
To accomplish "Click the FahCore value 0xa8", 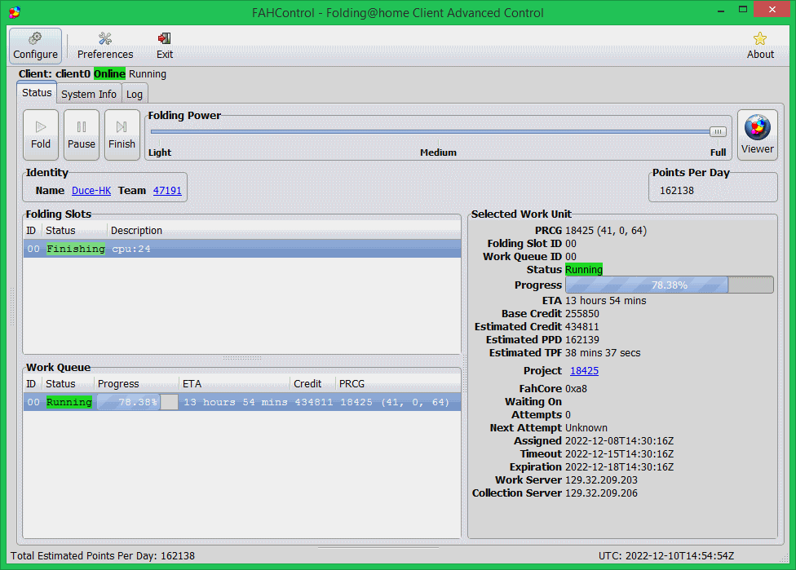I will pyautogui.click(x=576, y=389).
